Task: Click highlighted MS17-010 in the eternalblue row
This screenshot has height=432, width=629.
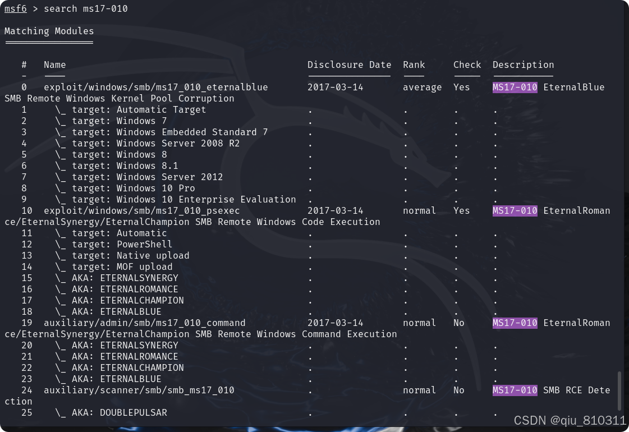Action: [x=515, y=87]
